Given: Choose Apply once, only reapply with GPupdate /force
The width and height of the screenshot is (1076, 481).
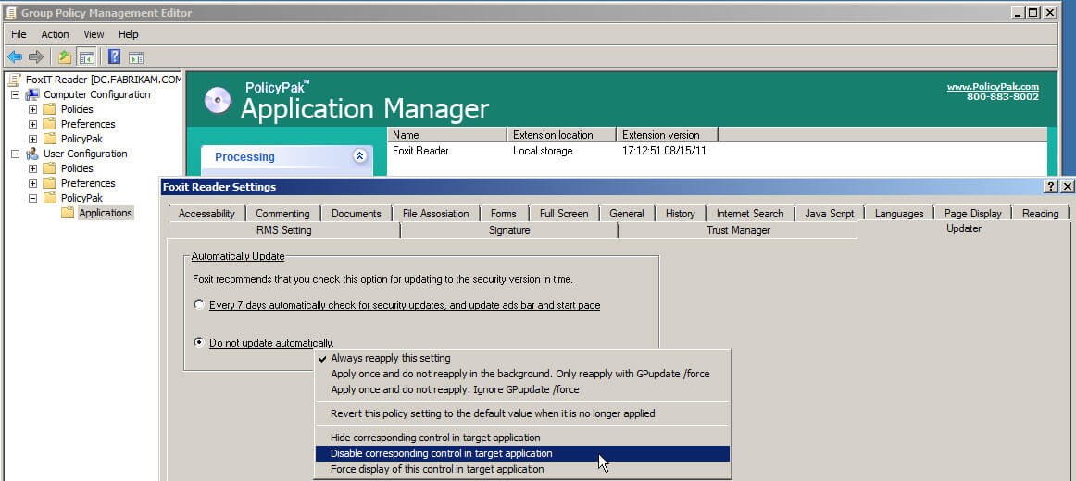Looking at the screenshot, I should click(x=522, y=374).
